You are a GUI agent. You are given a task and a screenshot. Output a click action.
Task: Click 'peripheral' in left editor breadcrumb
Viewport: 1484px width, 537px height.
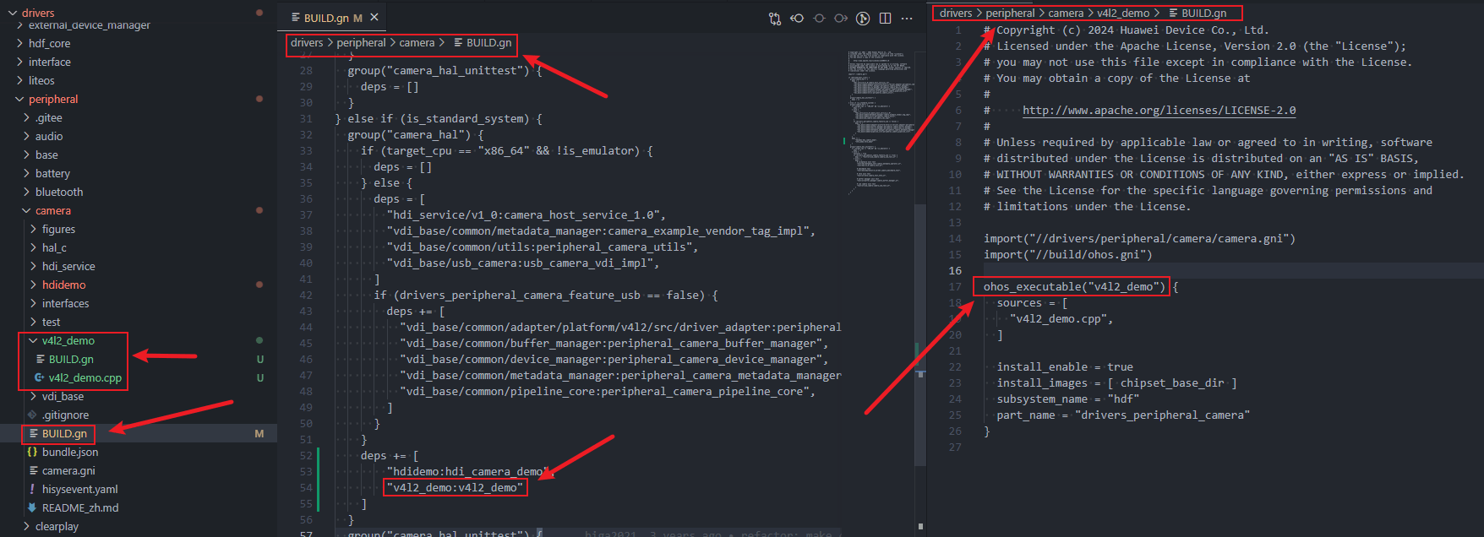(361, 42)
